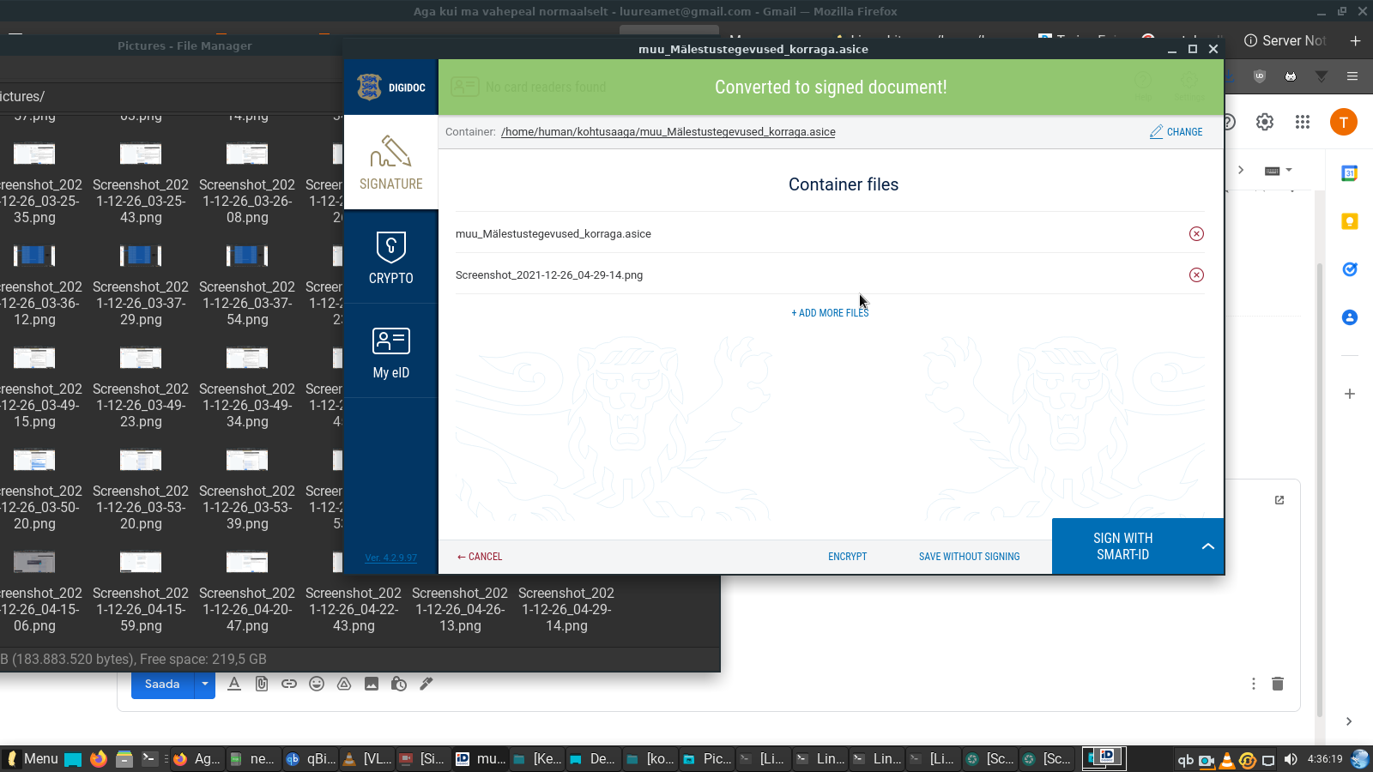Viewport: 1373px width, 772px height.
Task: Remove Screenshot_2021-12-26_04-29-14.png from the container
Action: (1196, 275)
